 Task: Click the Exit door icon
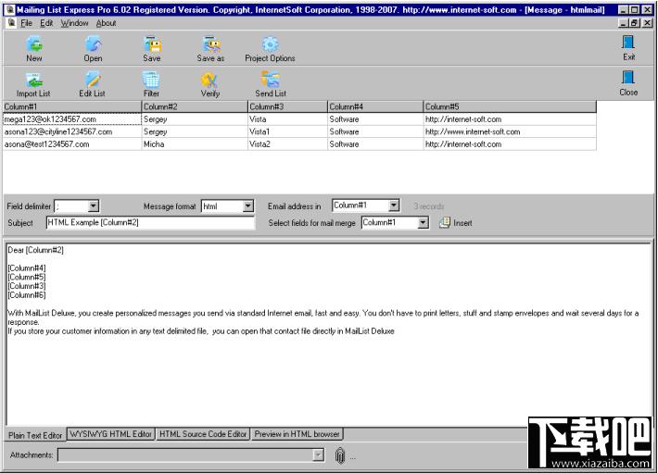tap(628, 43)
